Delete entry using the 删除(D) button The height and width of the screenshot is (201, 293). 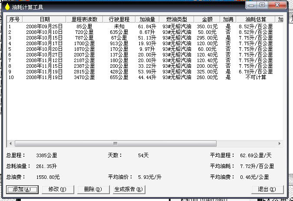[92, 189]
